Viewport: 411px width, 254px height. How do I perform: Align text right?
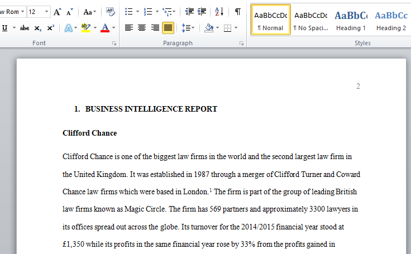155,28
